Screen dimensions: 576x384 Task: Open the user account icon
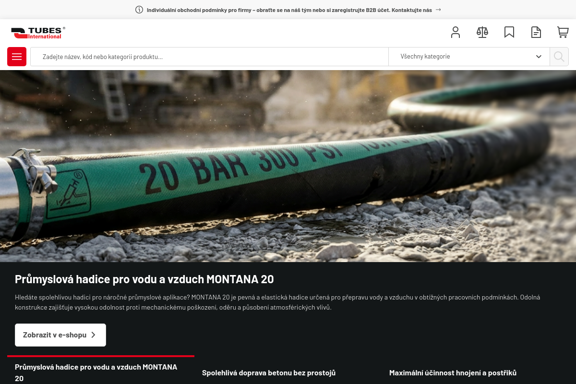pyautogui.click(x=456, y=33)
